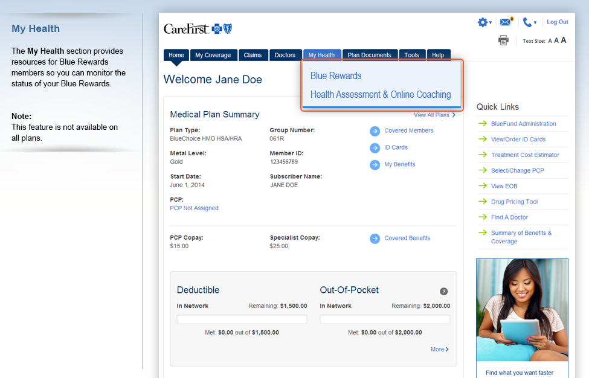Open Find A Doctor quick link

(509, 217)
